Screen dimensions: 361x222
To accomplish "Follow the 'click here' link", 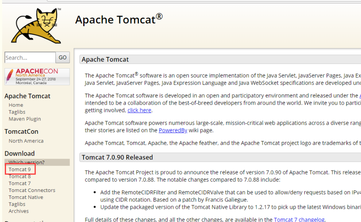I will click(139, 110).
